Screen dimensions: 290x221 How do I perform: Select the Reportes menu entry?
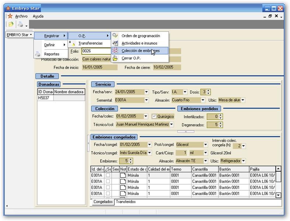[x=52, y=54]
